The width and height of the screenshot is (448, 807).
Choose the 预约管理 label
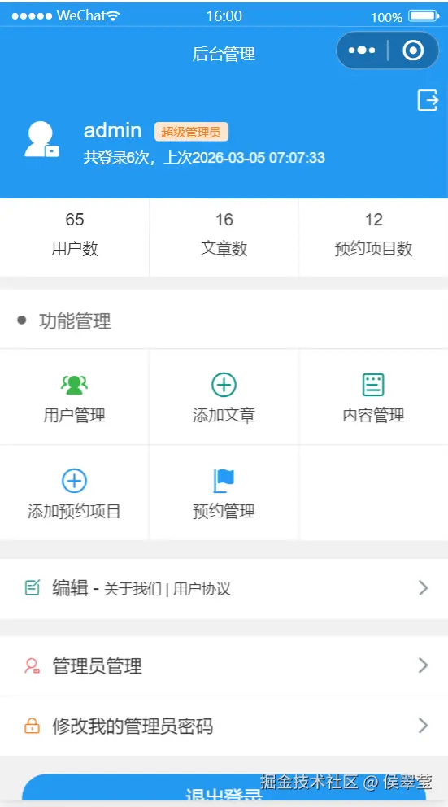pos(224,512)
